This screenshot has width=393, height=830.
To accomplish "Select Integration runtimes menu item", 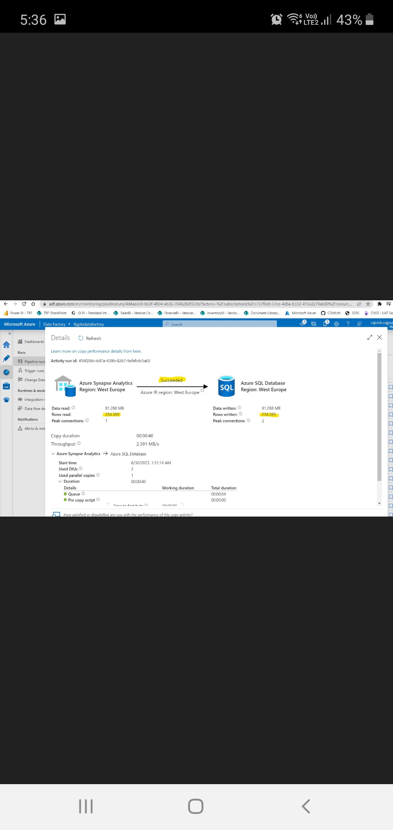I will tap(31, 399).
